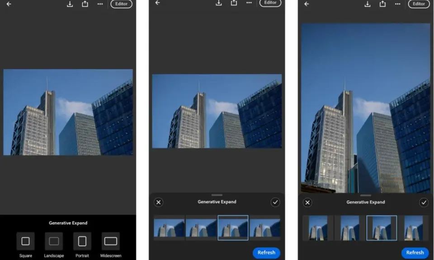Image resolution: width=434 pixels, height=260 pixels.
Task: Tap the Editor button in the middle screen
Action: pos(270,3)
